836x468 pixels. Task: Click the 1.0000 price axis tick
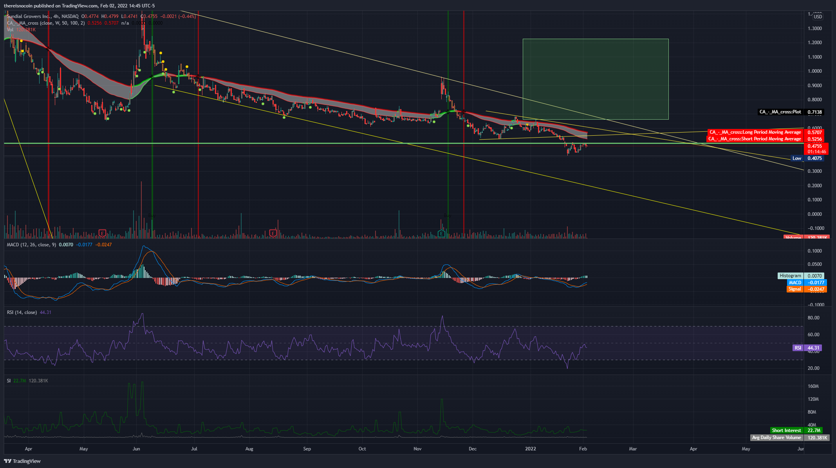click(815, 71)
